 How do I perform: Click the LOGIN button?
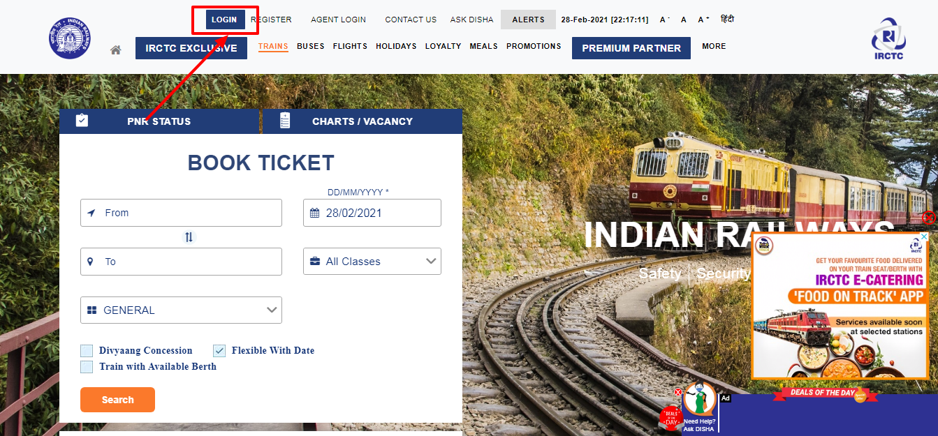pyautogui.click(x=224, y=20)
